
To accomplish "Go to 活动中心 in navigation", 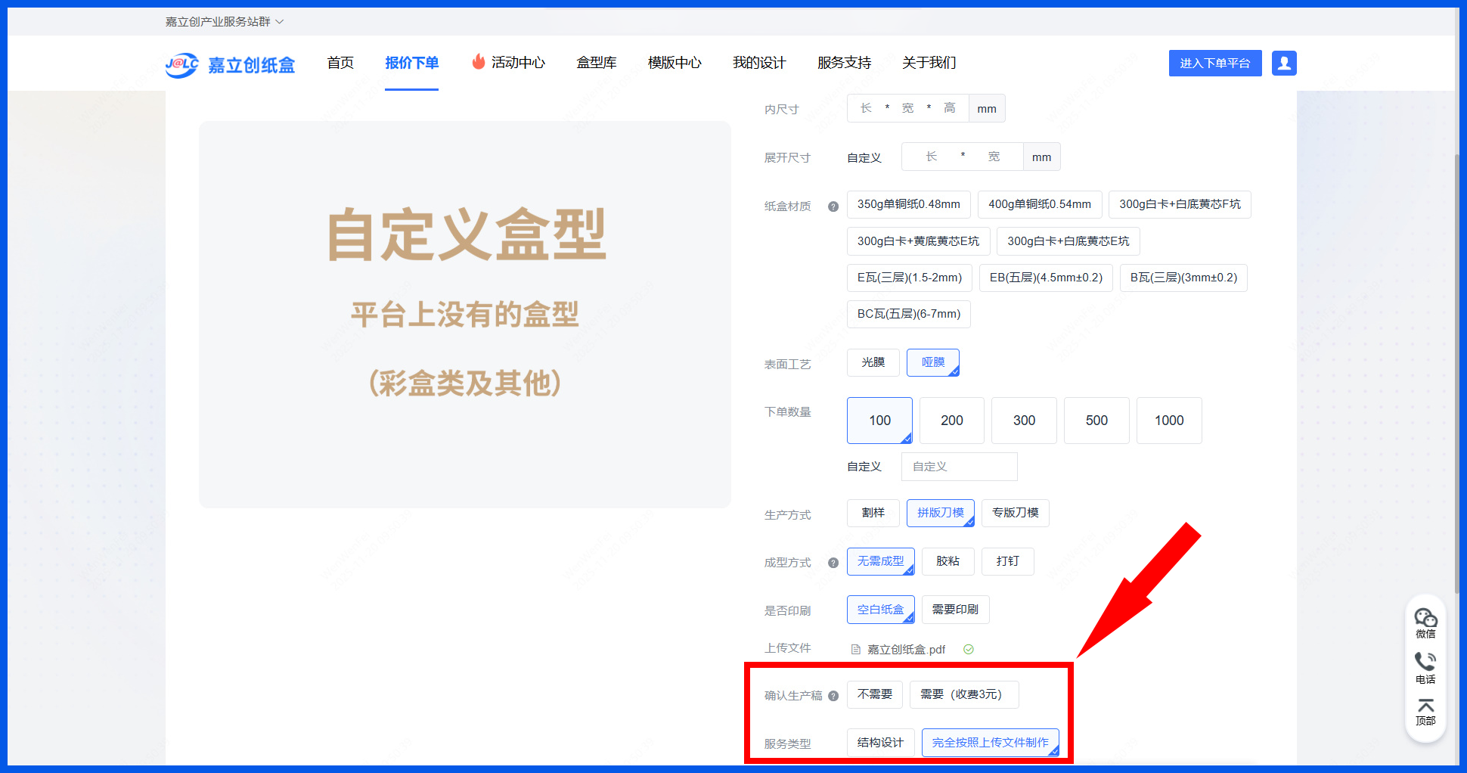I will click(x=508, y=63).
